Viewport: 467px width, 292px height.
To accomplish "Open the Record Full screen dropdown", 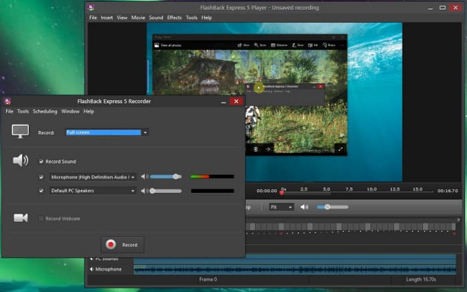I will 107,132.
